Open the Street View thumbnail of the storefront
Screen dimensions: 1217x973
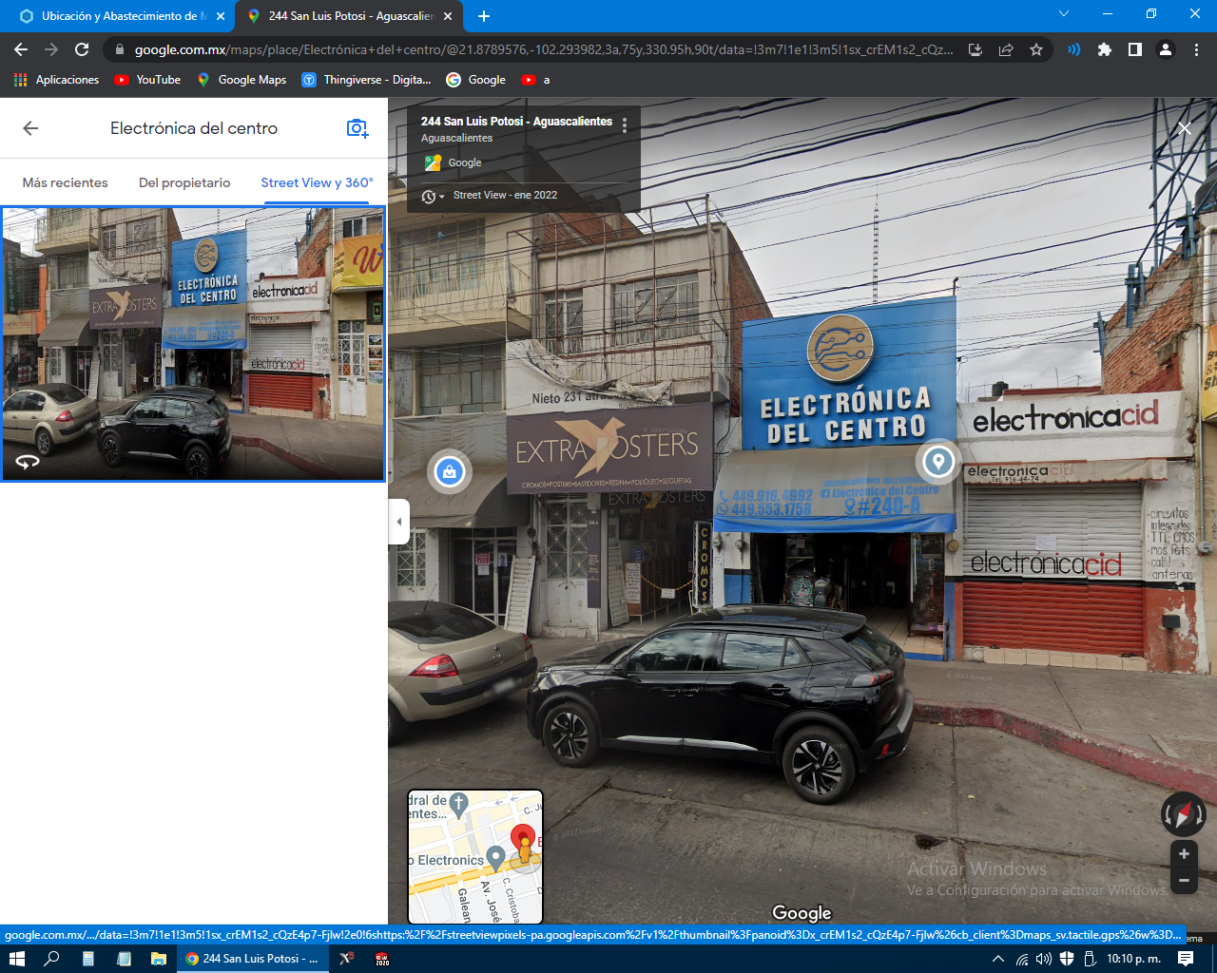193,344
